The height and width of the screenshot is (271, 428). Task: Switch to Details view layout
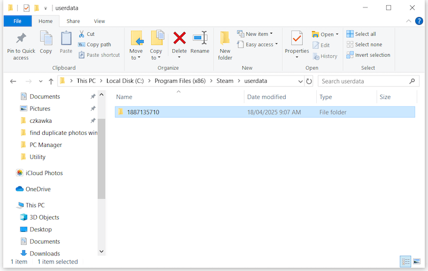[x=406, y=261]
